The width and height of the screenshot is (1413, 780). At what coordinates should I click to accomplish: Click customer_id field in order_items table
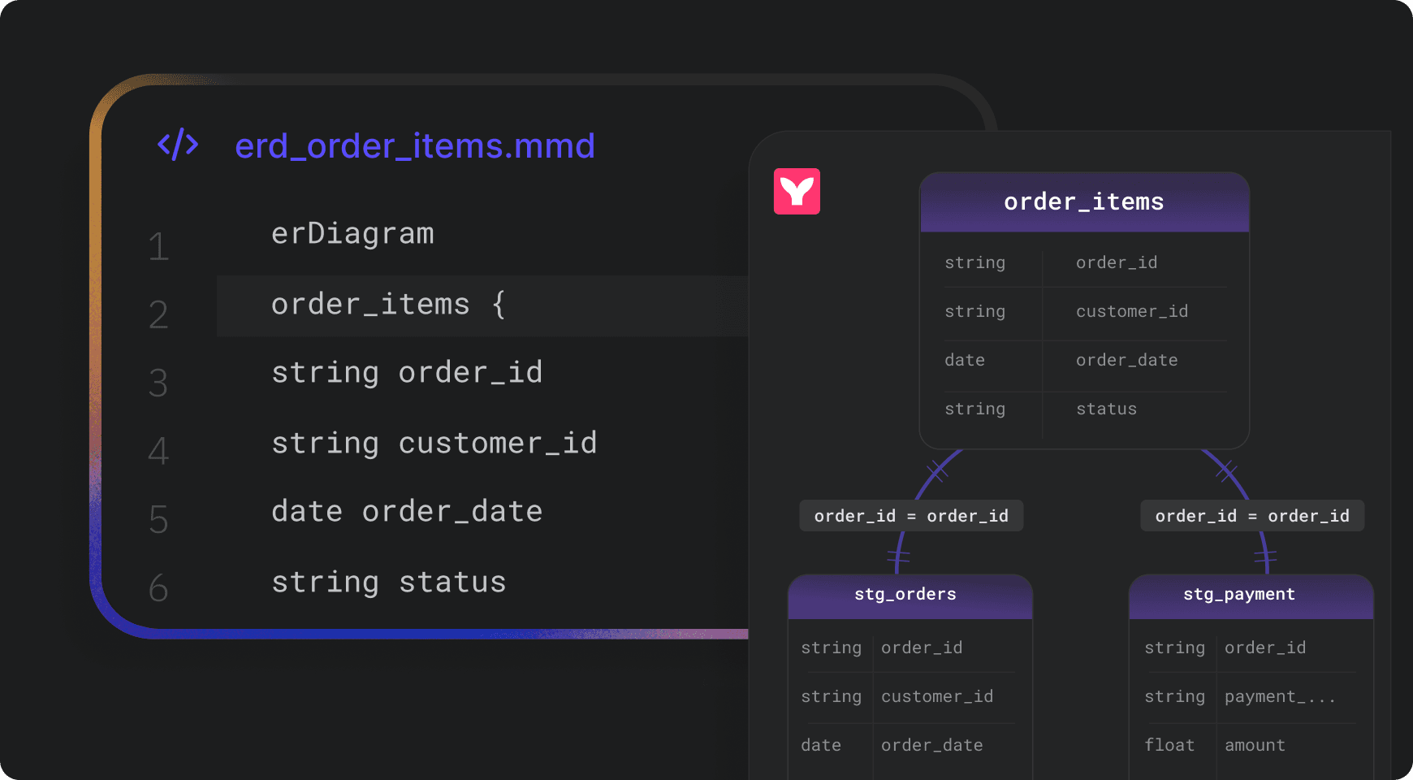1132,311
